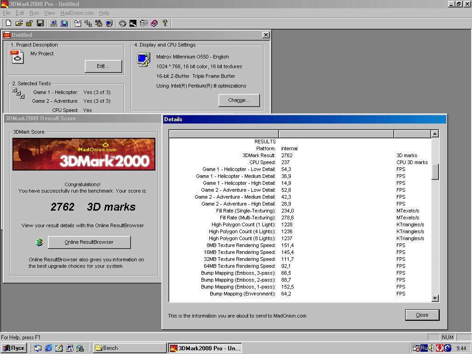Open the File menu
The height and width of the screenshot is (354, 472).
(6, 13)
